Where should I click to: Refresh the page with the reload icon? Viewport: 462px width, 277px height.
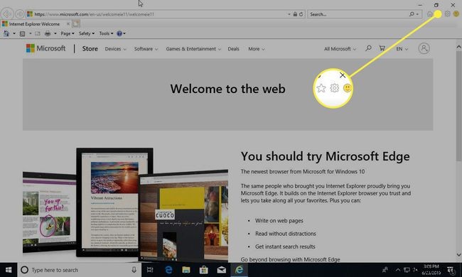tap(301, 14)
